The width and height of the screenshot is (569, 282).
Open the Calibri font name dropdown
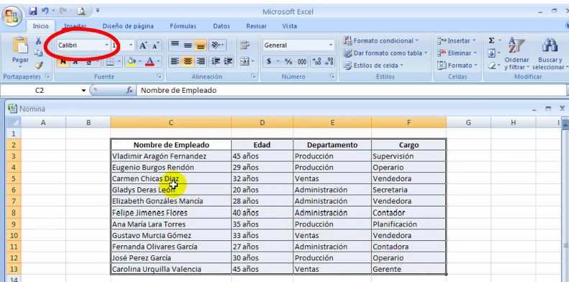click(106, 45)
